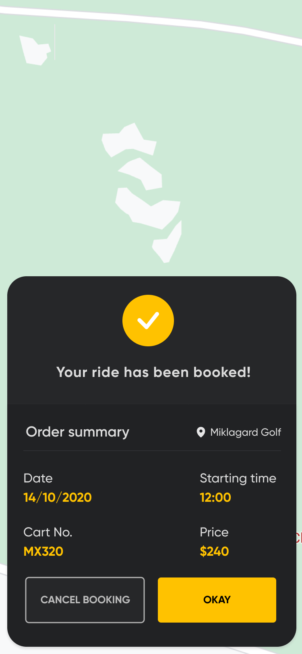This screenshot has width=302, height=654.
Task: Click the location pin icon
Action: click(x=201, y=432)
